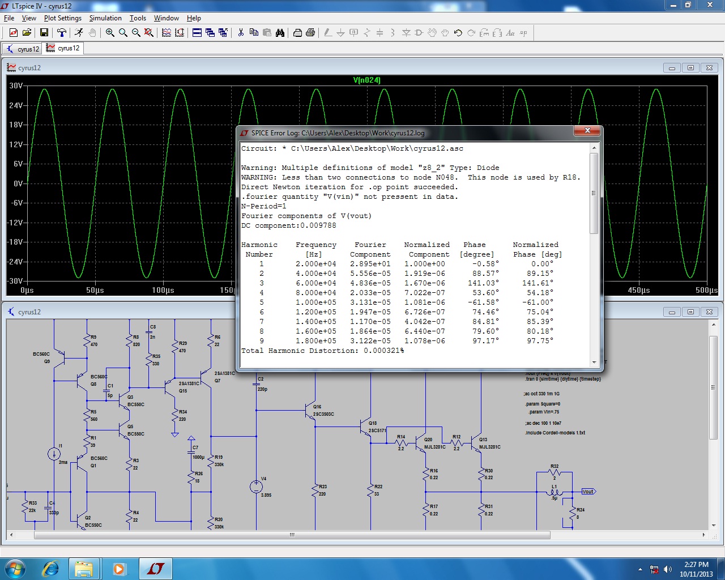This screenshot has height=580, width=725.
Task: Click the New Schematic toolbar icon
Action: click(x=14, y=33)
